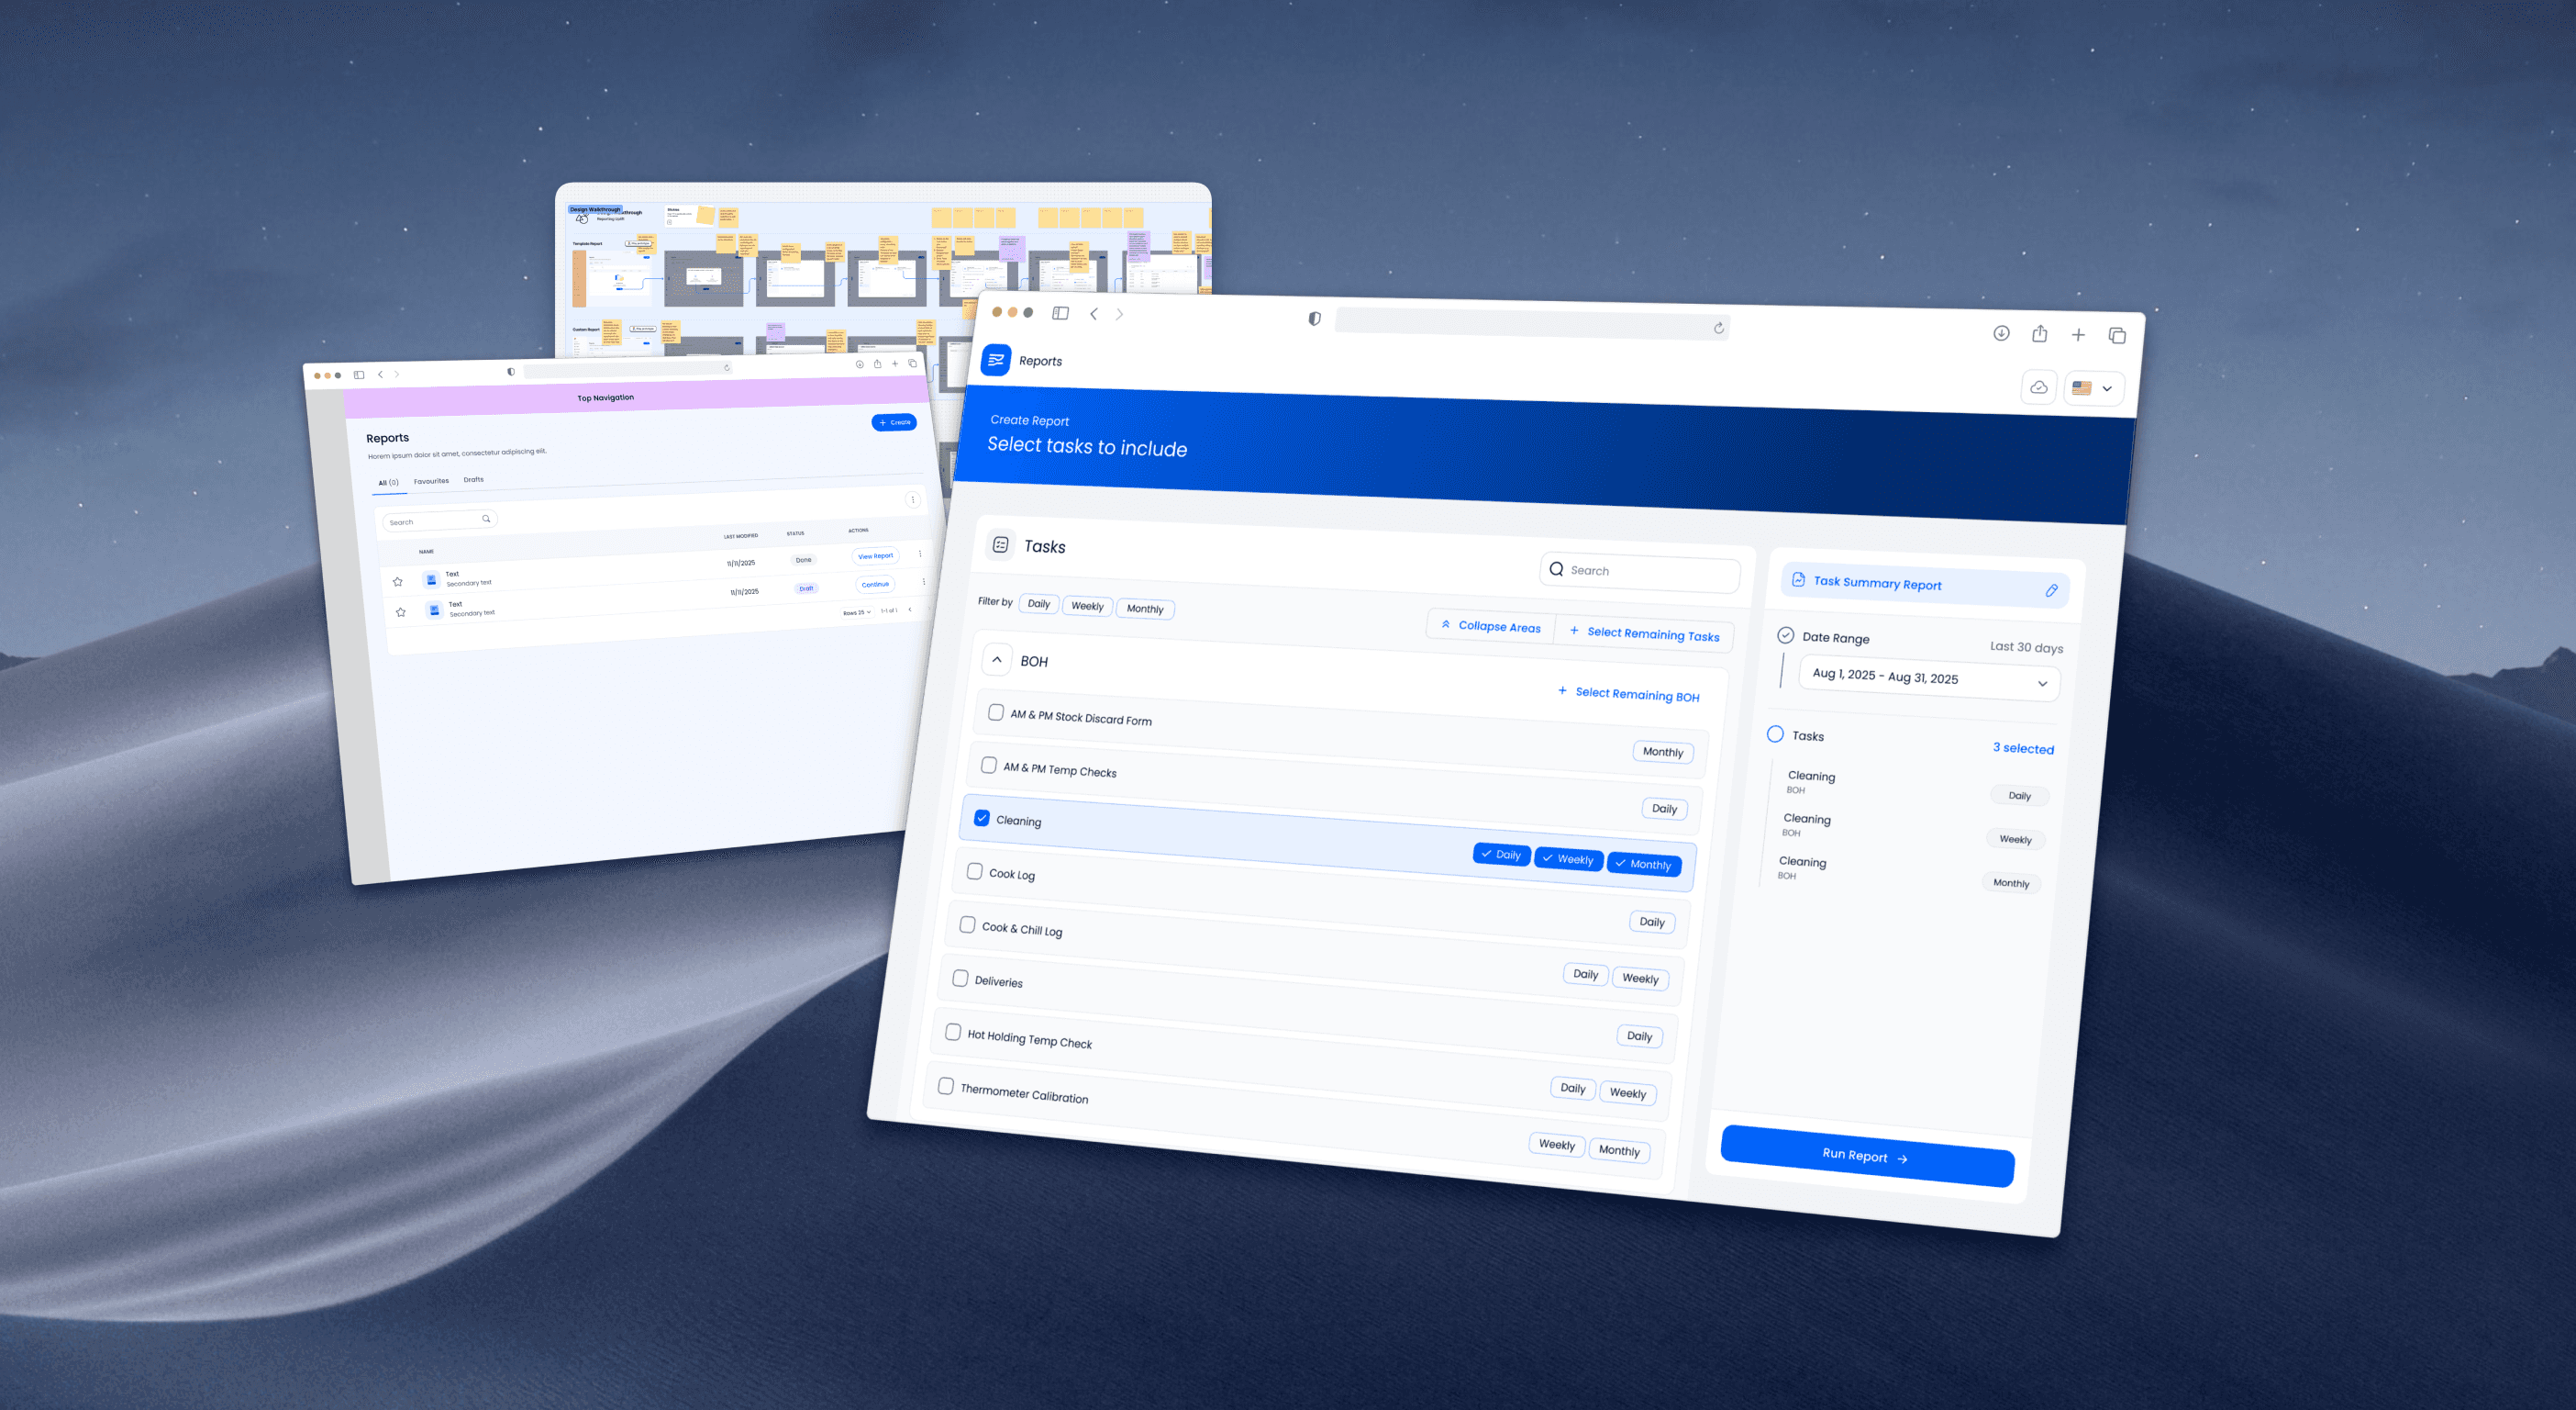The image size is (2576, 1410).
Task: Click the browser downloads icon
Action: 2000,333
